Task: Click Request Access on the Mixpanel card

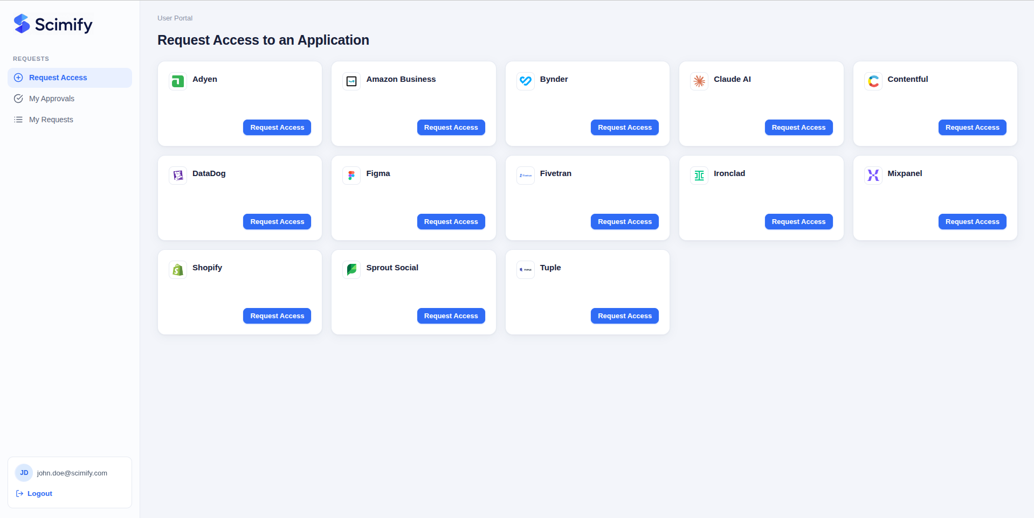Action: point(973,222)
